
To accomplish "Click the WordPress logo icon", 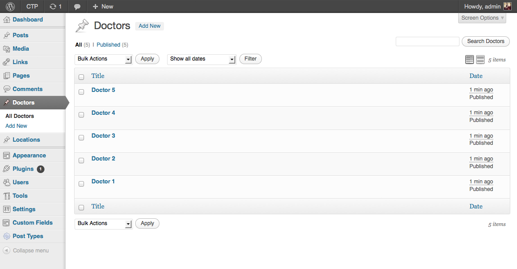I will tap(10, 6).
